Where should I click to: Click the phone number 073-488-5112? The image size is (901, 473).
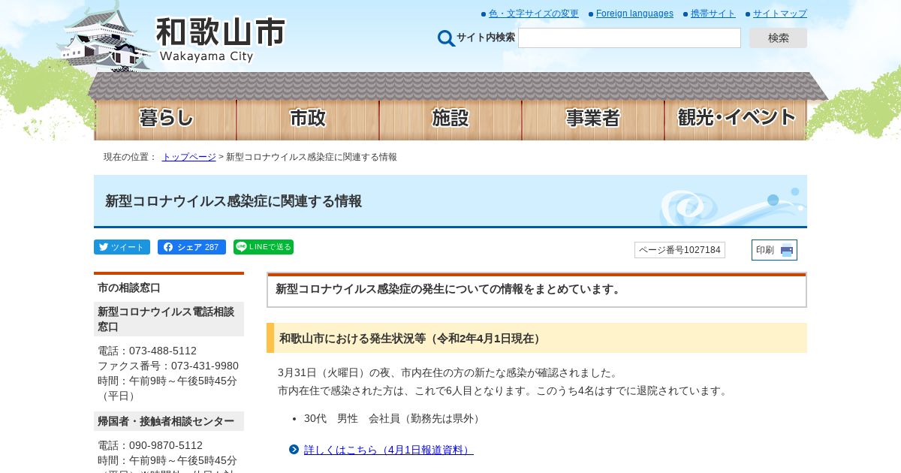click(x=163, y=351)
